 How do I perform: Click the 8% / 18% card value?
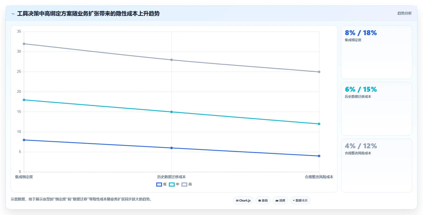click(x=361, y=33)
